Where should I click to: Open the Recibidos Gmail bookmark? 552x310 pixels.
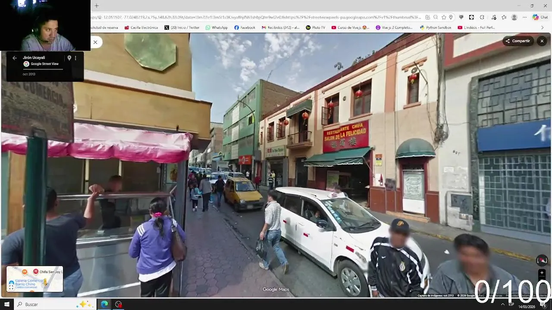pos(280,28)
